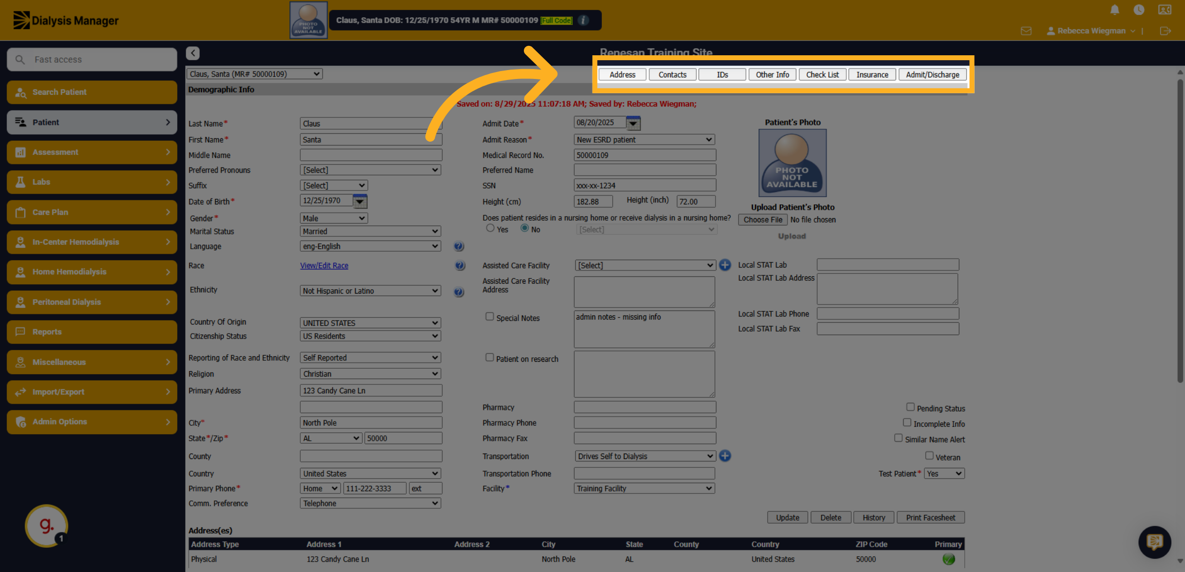Screen dimensions: 1185x572
Task: Open the Transportation dropdown
Action: 645,457
